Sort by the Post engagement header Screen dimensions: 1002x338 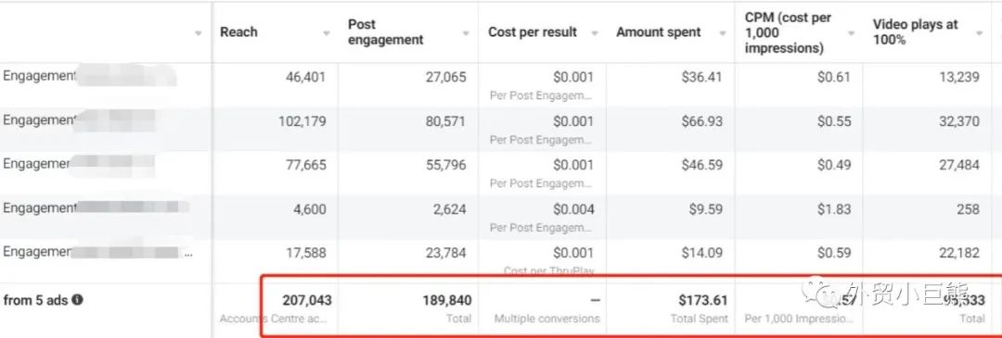point(385,31)
